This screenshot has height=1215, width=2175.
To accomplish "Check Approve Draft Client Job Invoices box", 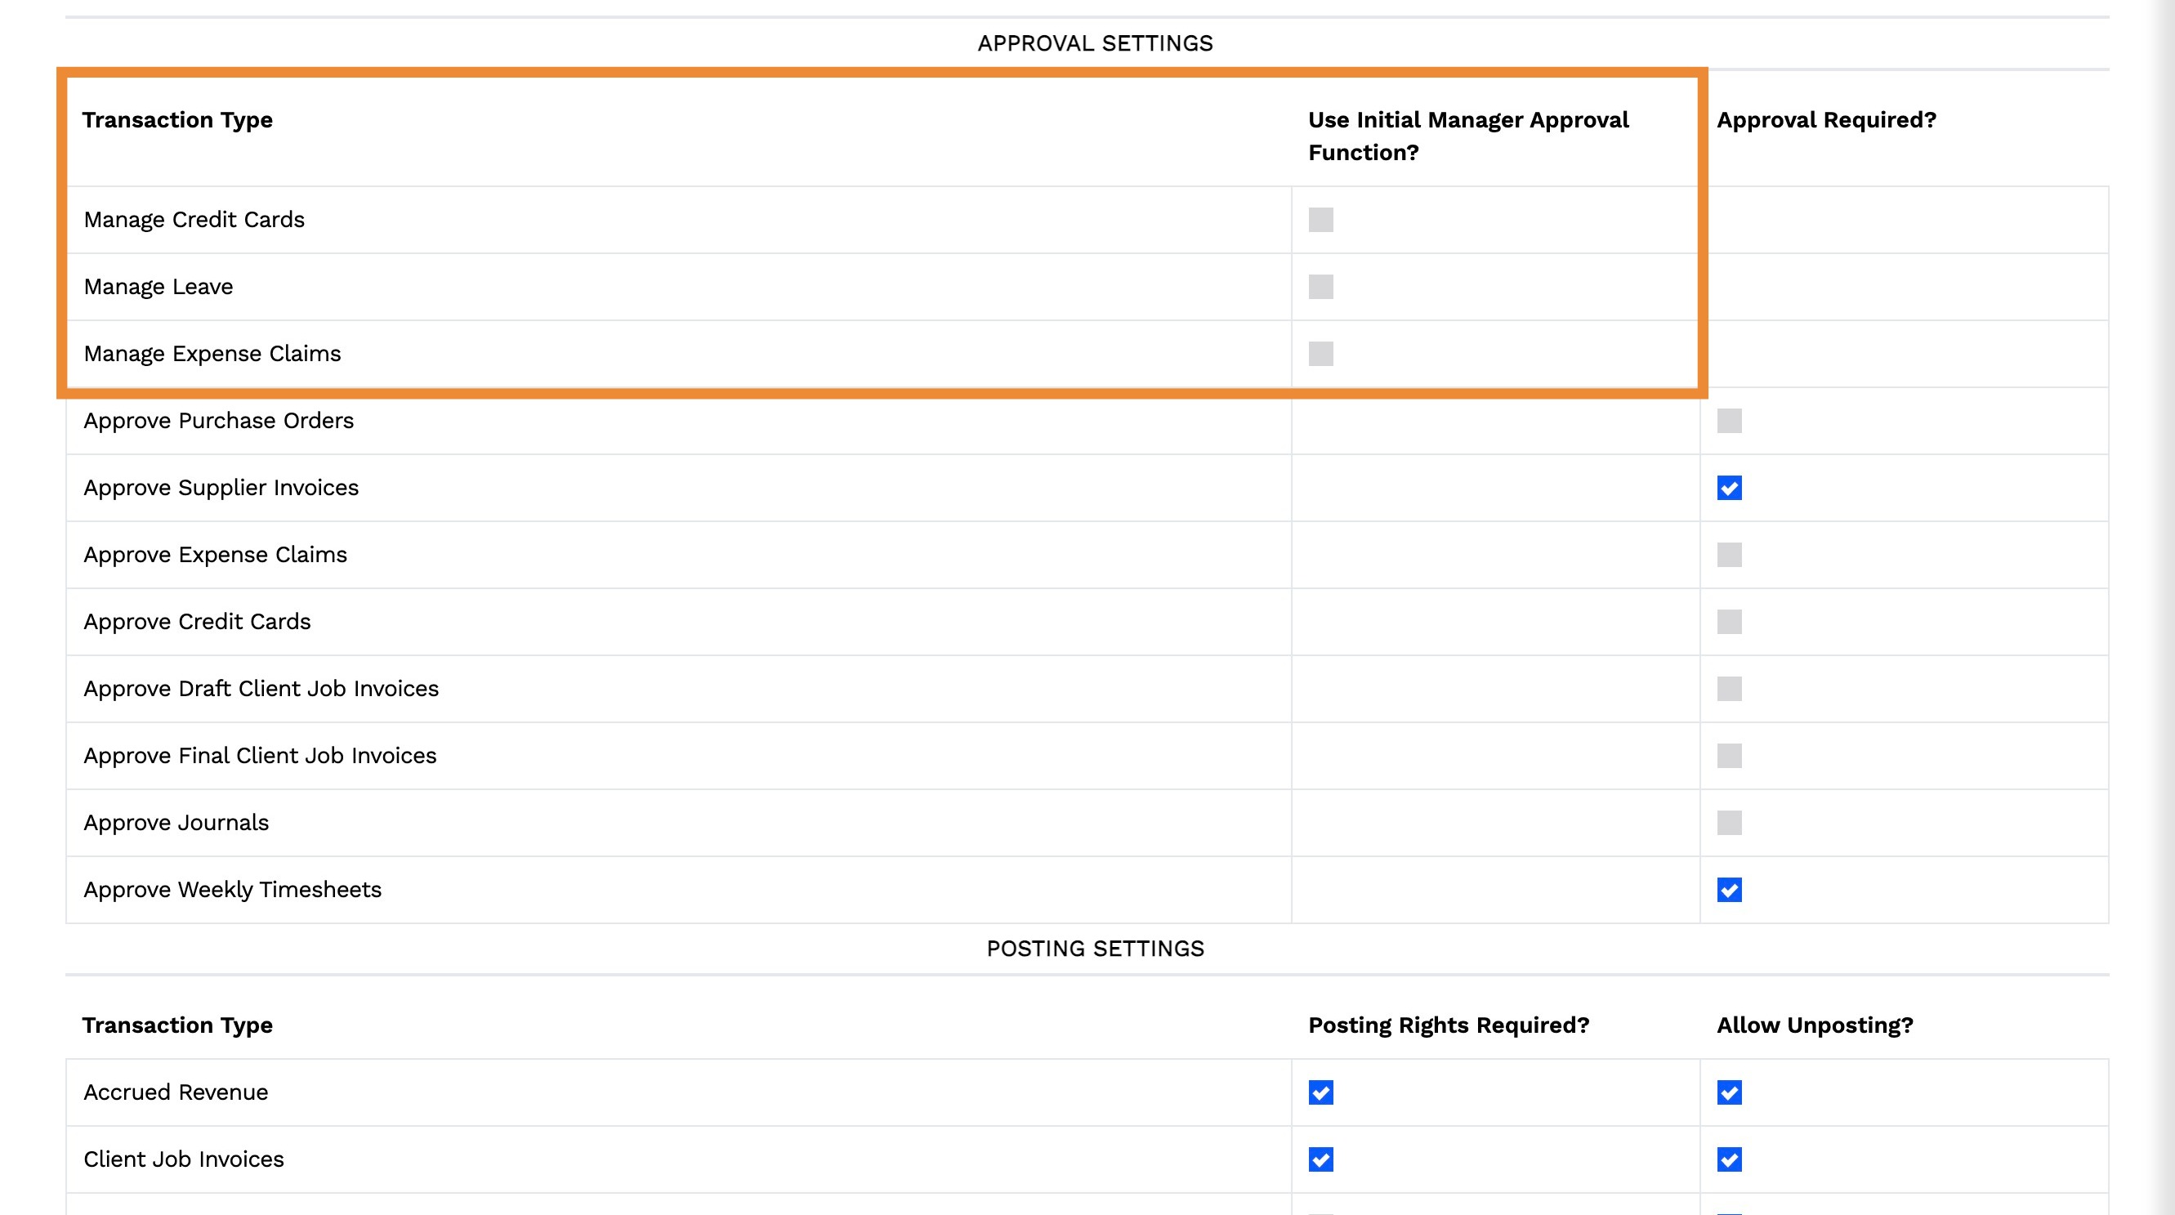I will point(1729,689).
